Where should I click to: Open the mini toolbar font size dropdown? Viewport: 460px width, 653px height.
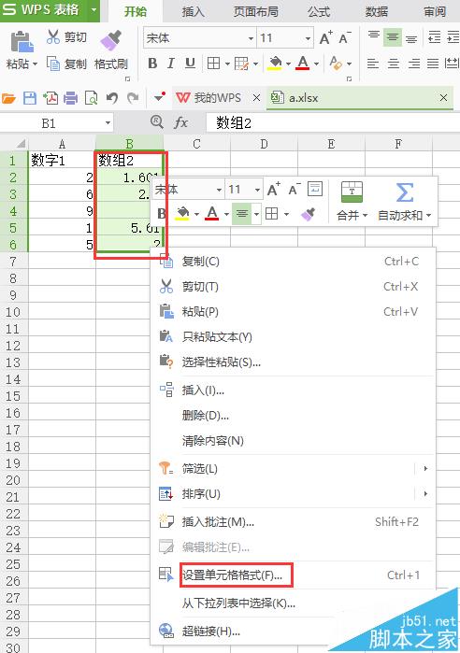coord(257,190)
